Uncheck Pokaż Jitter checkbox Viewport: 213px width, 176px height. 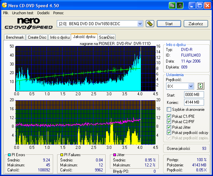pos(169,127)
